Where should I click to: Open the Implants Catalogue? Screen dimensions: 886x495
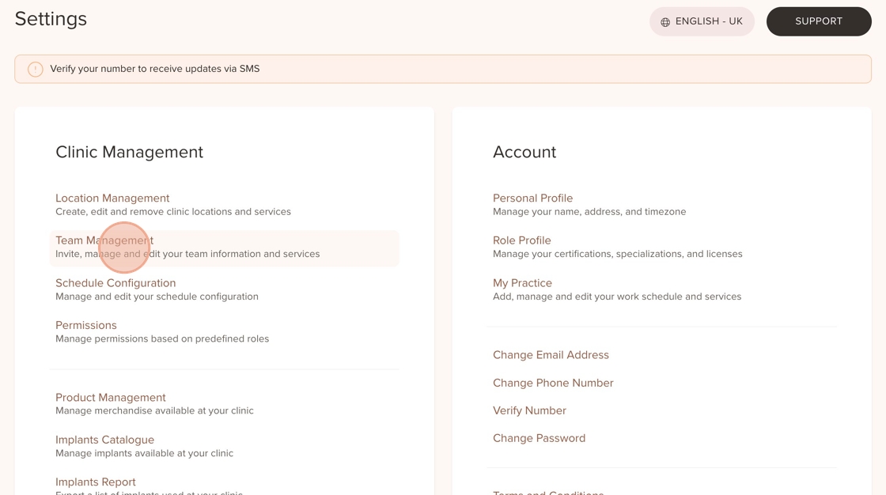click(104, 440)
